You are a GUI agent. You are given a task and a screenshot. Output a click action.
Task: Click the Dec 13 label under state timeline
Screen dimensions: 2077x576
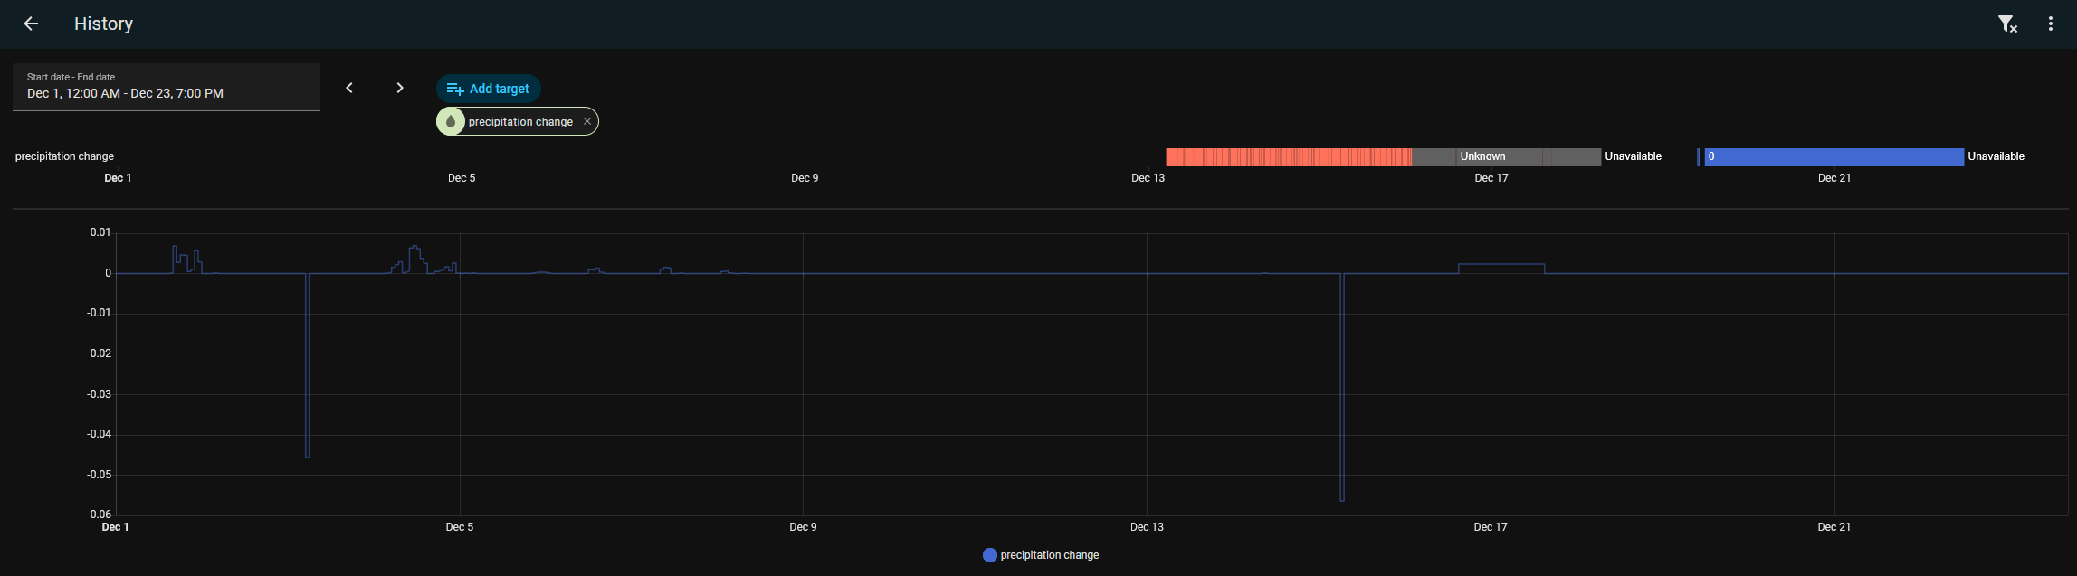point(1148,178)
